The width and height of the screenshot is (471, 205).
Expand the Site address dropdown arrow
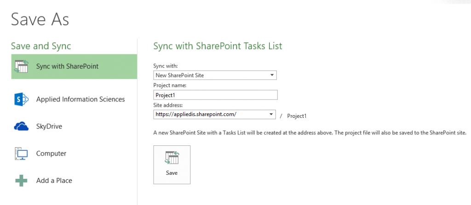pyautogui.click(x=272, y=114)
